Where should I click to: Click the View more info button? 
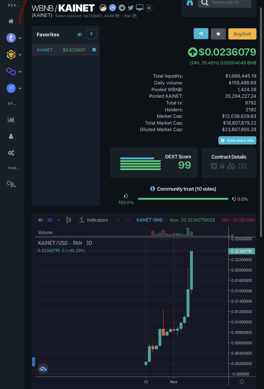[237, 140]
